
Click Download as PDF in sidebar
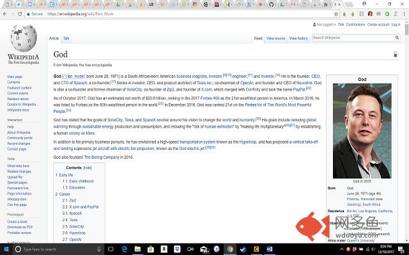pyautogui.click(x=20, y=227)
